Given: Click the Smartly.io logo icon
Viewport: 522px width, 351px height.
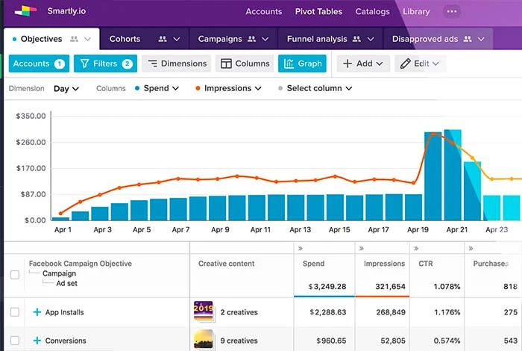Looking at the screenshot, I should click(25, 11).
